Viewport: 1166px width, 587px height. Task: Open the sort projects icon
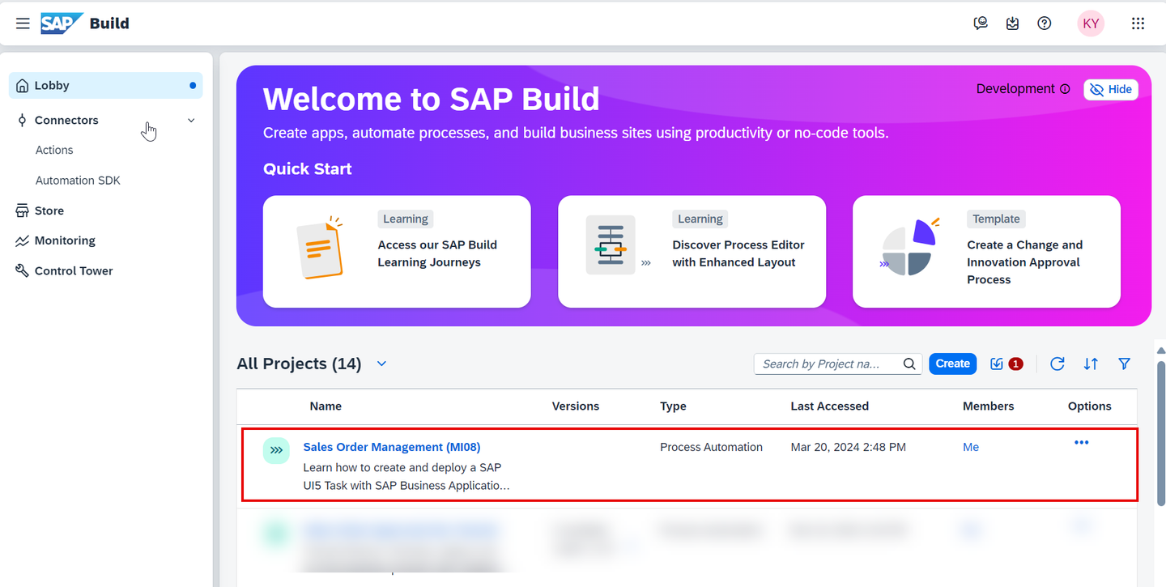click(1091, 364)
